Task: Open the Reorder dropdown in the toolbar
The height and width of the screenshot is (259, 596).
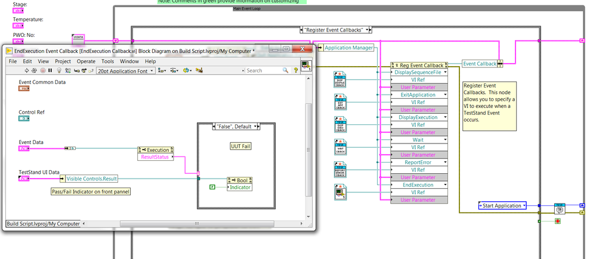Action: [187, 70]
